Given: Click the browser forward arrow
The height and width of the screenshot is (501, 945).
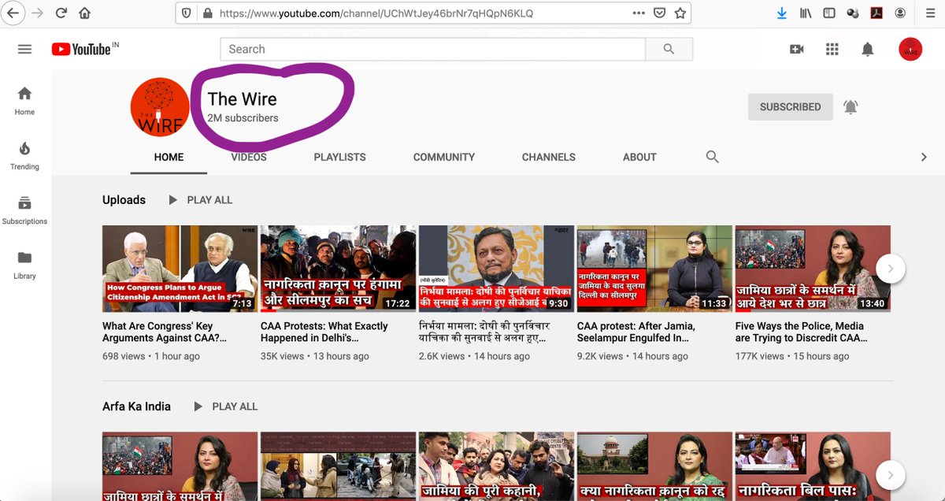Looking at the screenshot, I should [x=36, y=13].
